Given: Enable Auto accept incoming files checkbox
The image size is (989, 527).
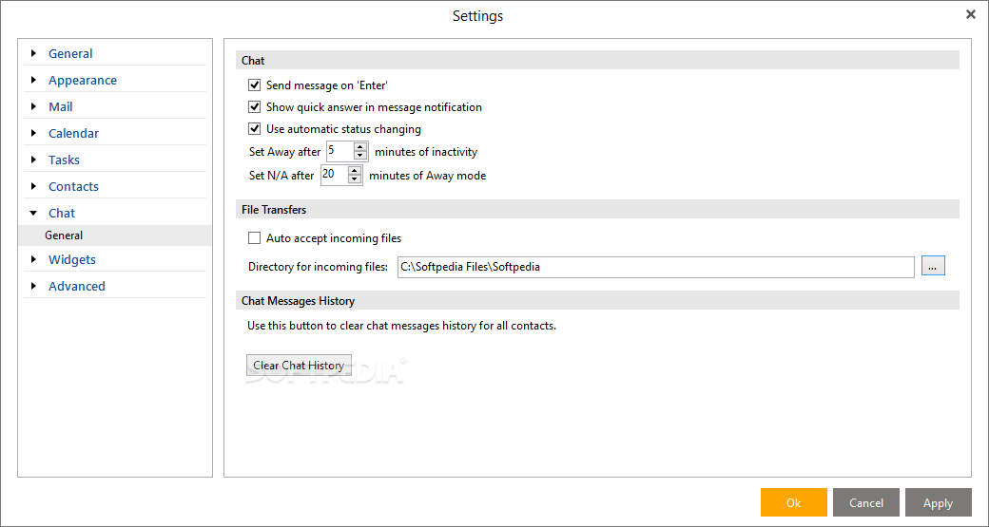Looking at the screenshot, I should coord(255,238).
